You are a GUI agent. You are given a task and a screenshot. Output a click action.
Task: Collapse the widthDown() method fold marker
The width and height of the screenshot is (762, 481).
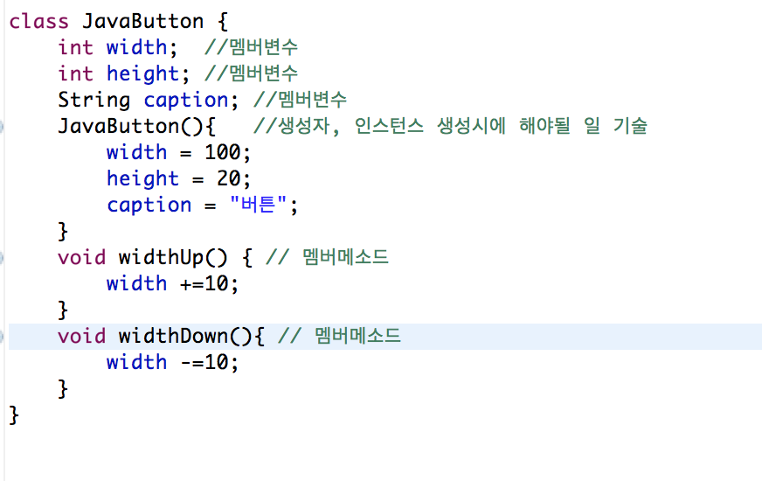[x=2, y=337]
